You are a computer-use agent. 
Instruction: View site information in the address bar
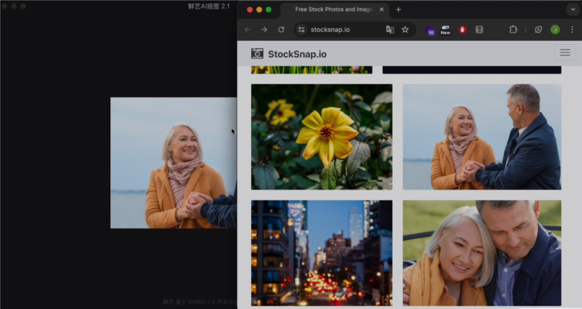point(301,29)
